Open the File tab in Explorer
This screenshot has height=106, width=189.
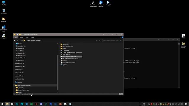coord(16,37)
